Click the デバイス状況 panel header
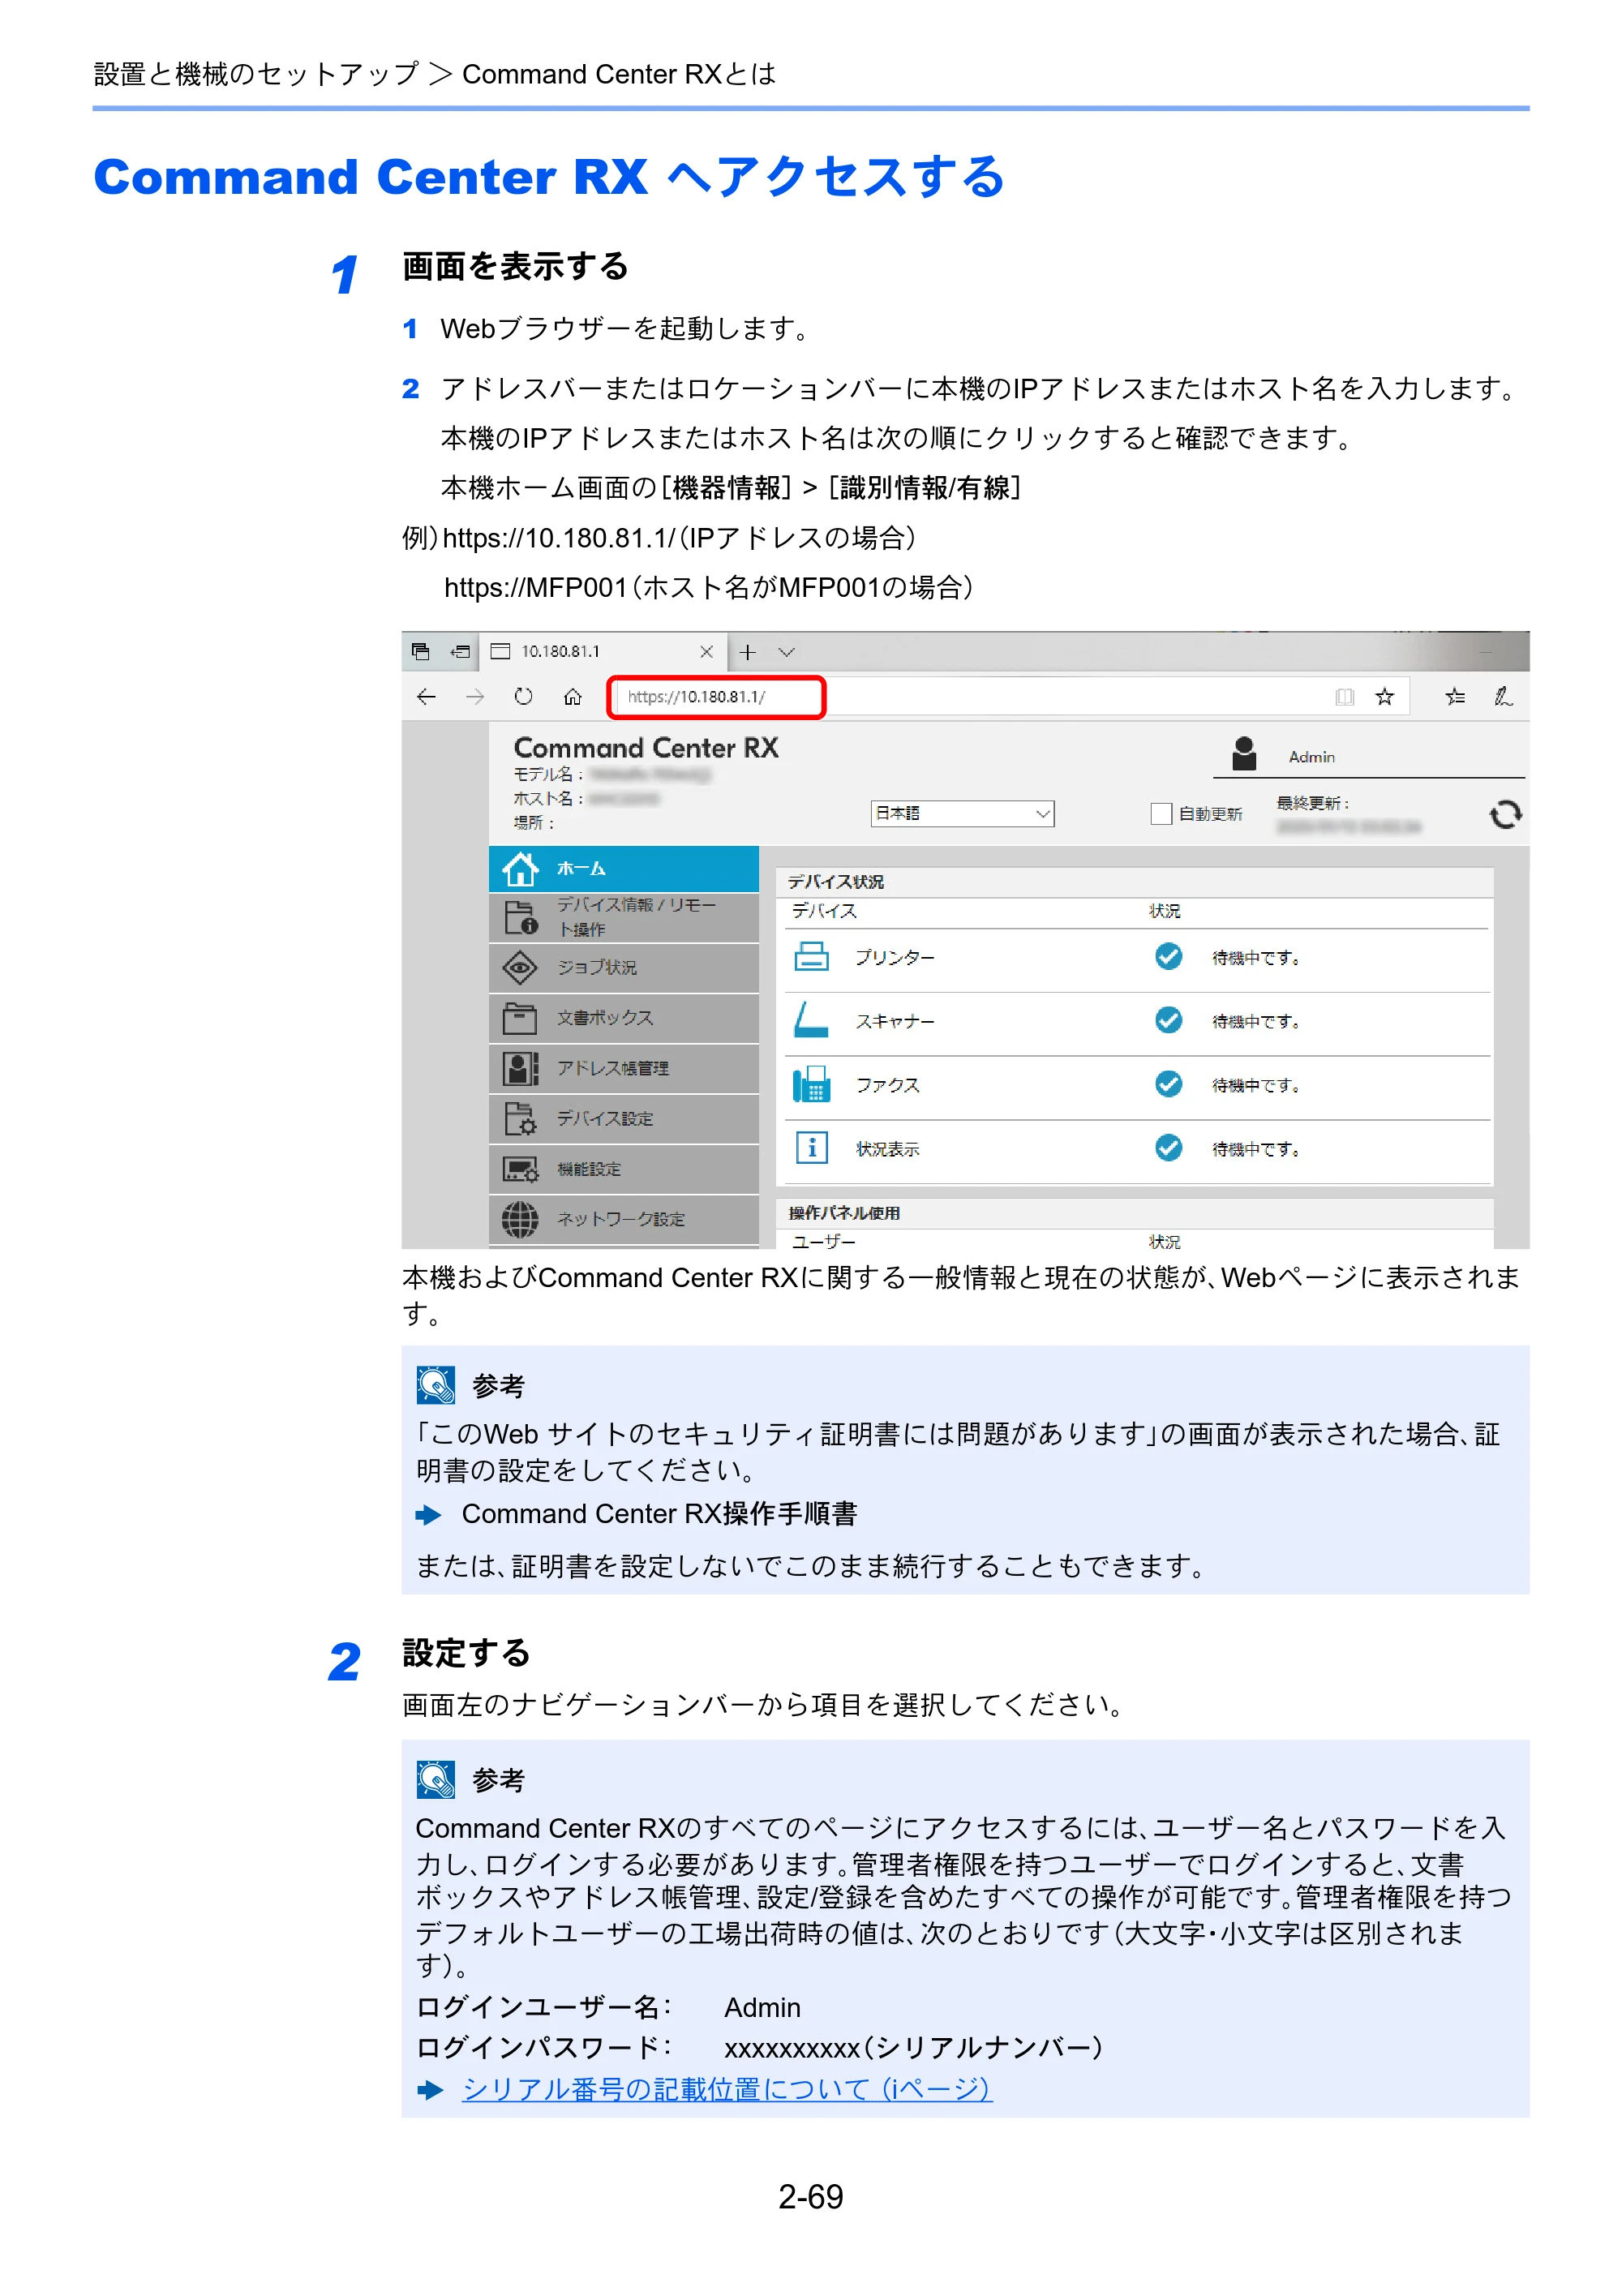The image size is (1622, 2296). point(1134,881)
